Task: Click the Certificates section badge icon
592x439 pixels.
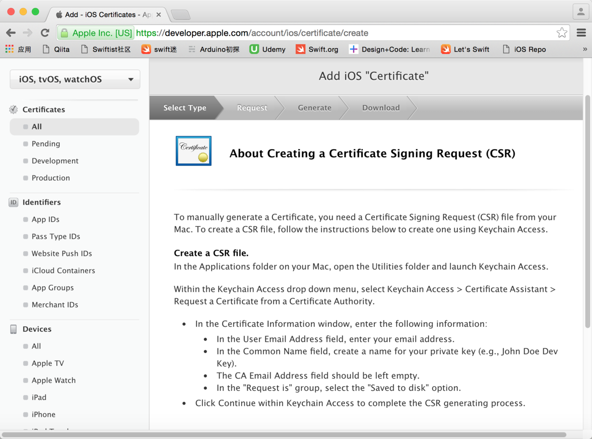Action: [x=13, y=109]
